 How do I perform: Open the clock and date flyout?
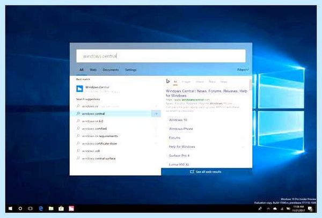(298, 208)
